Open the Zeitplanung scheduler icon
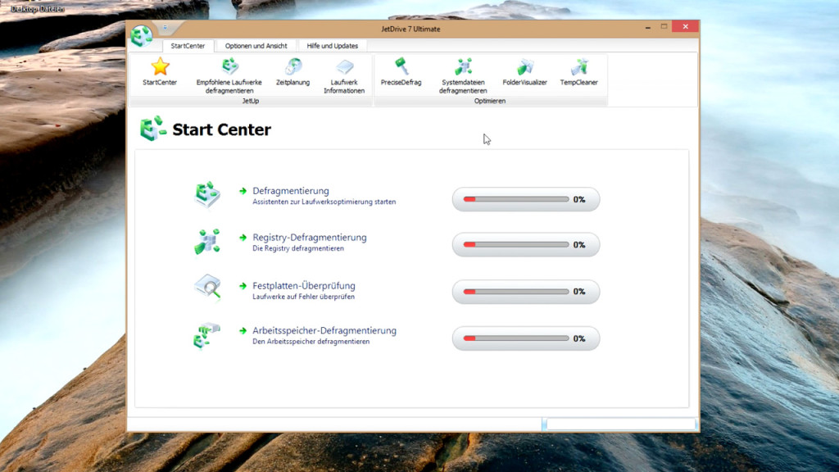This screenshot has height=472, width=839. 293,67
